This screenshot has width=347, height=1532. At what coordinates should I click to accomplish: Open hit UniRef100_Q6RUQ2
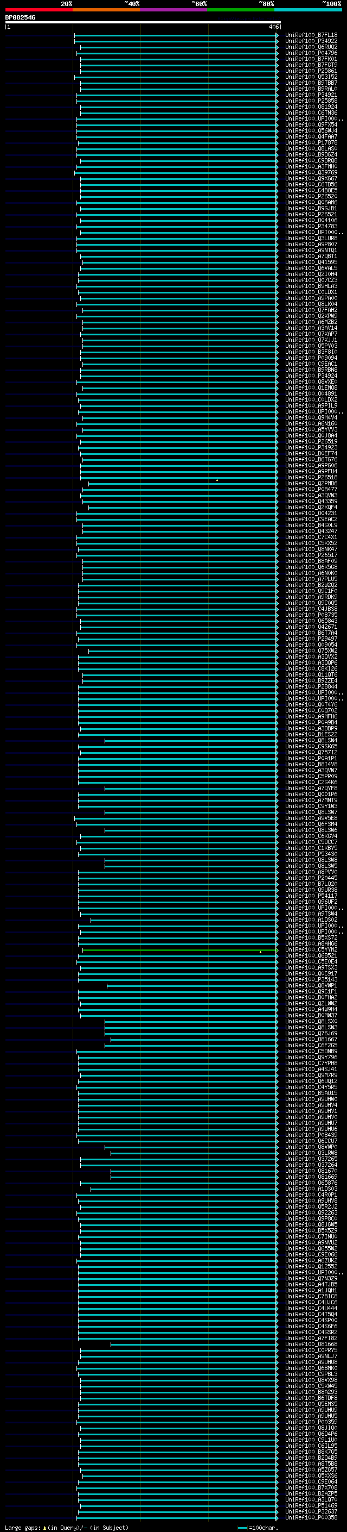(x=311, y=47)
